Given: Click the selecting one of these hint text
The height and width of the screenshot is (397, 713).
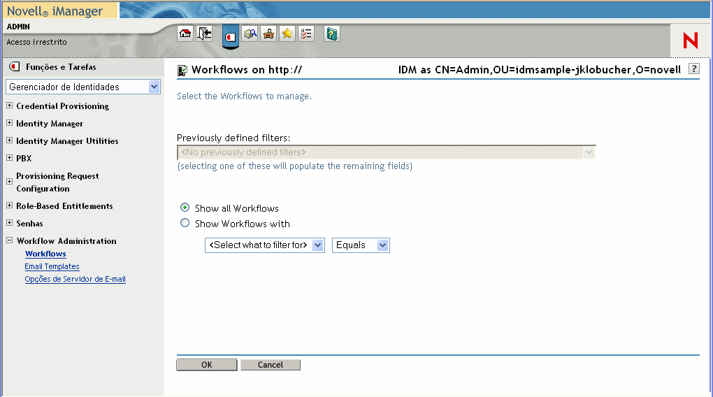Looking at the screenshot, I should click(x=295, y=166).
